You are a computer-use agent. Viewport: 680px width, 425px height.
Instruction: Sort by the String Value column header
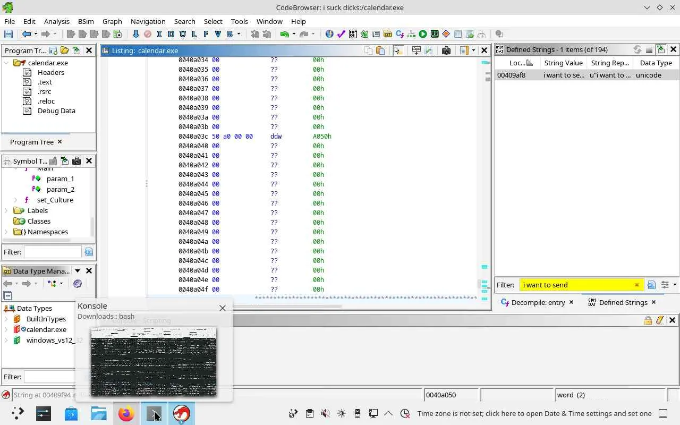click(x=563, y=63)
